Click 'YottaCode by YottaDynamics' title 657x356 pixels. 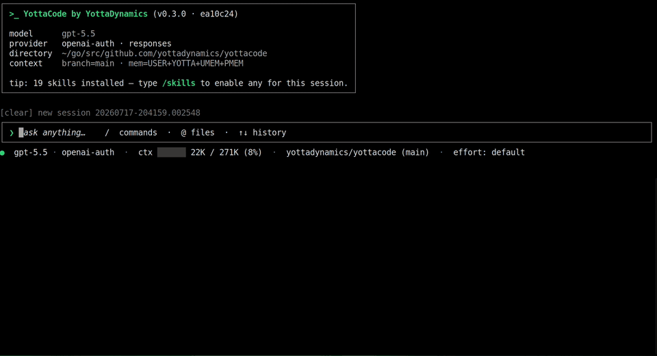click(86, 14)
